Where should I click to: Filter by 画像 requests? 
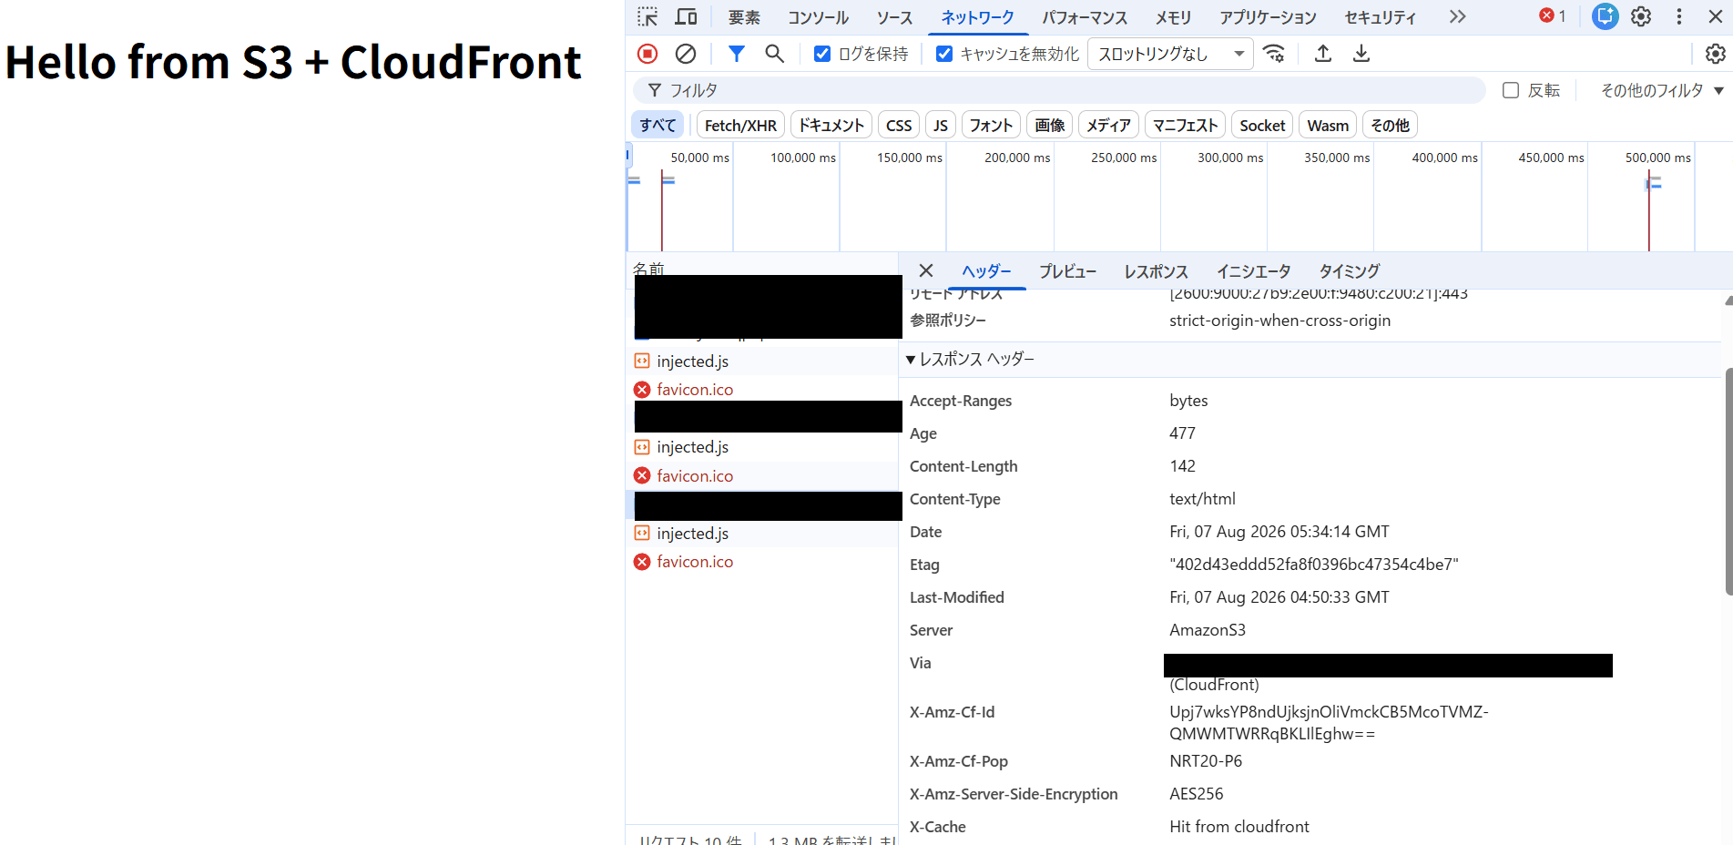coord(1050,125)
